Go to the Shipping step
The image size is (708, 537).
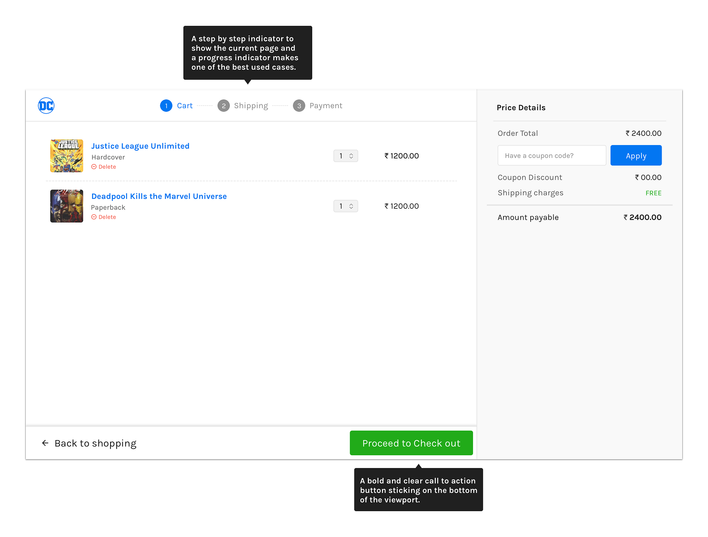[x=251, y=105]
